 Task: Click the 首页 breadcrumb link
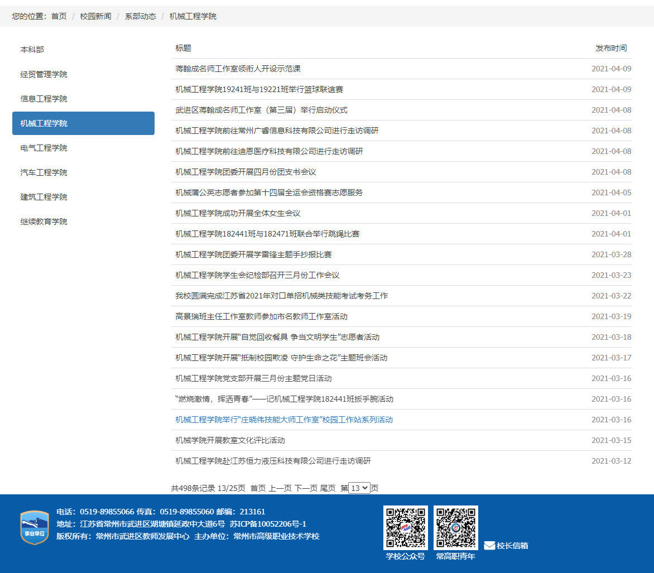pyautogui.click(x=59, y=16)
